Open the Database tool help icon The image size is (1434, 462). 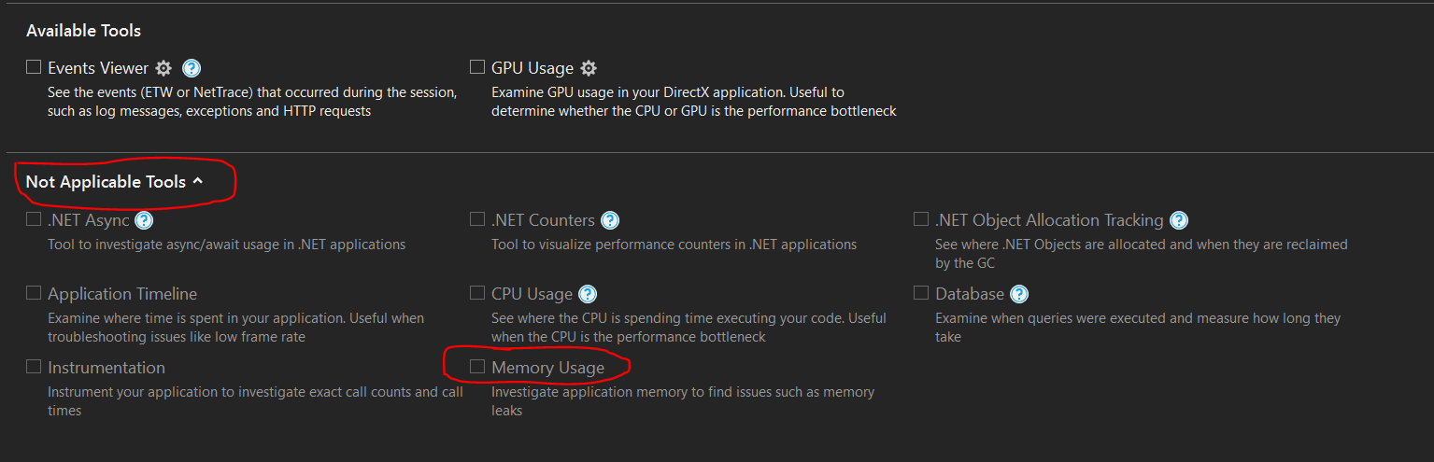point(1019,294)
